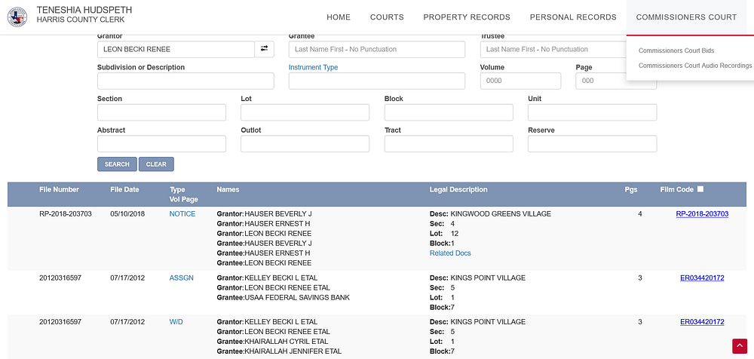754x359 pixels.
Task: Click the Tract input field
Action: click(449, 143)
